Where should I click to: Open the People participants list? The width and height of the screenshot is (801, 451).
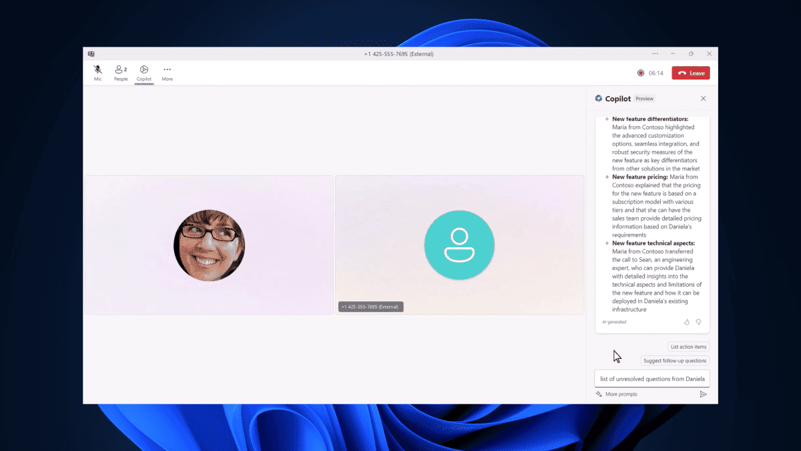pyautogui.click(x=121, y=73)
